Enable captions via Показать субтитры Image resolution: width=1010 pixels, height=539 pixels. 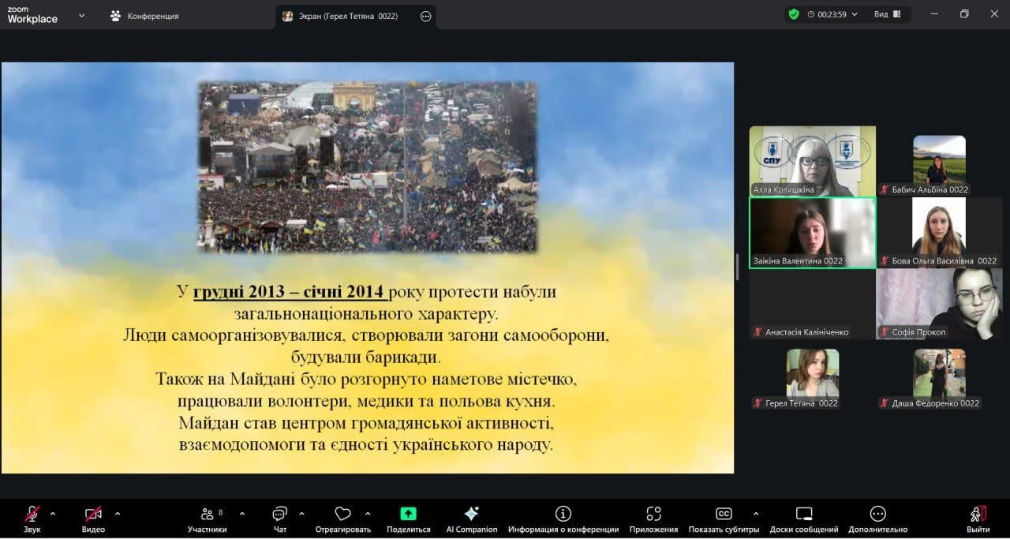tap(724, 518)
